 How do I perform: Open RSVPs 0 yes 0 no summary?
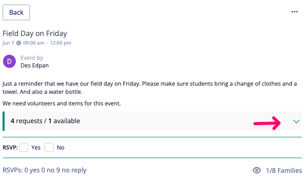point(45,170)
